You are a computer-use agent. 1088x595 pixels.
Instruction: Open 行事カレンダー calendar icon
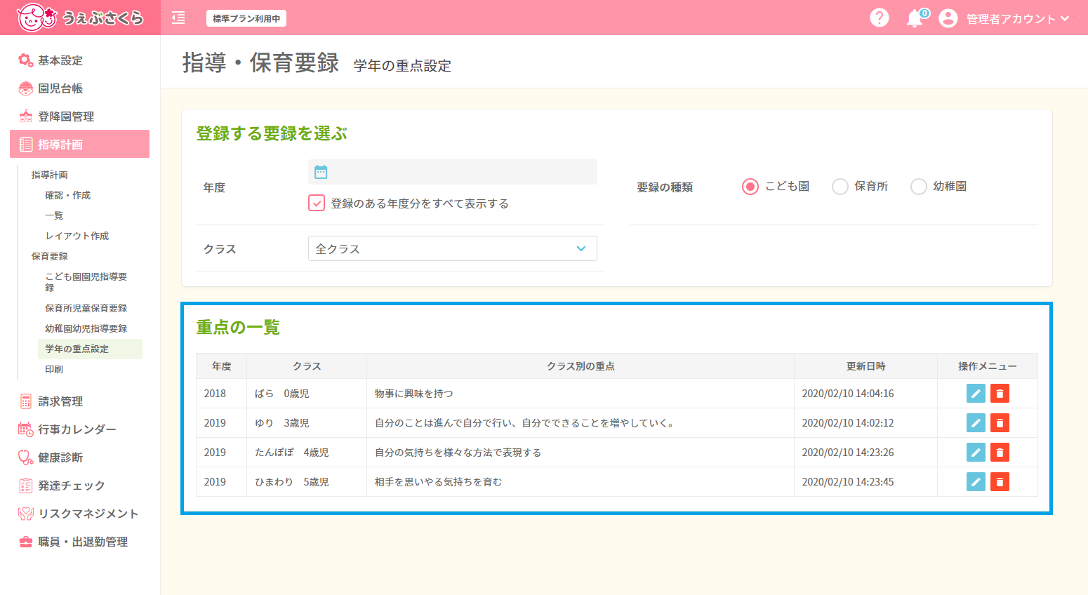(26, 429)
